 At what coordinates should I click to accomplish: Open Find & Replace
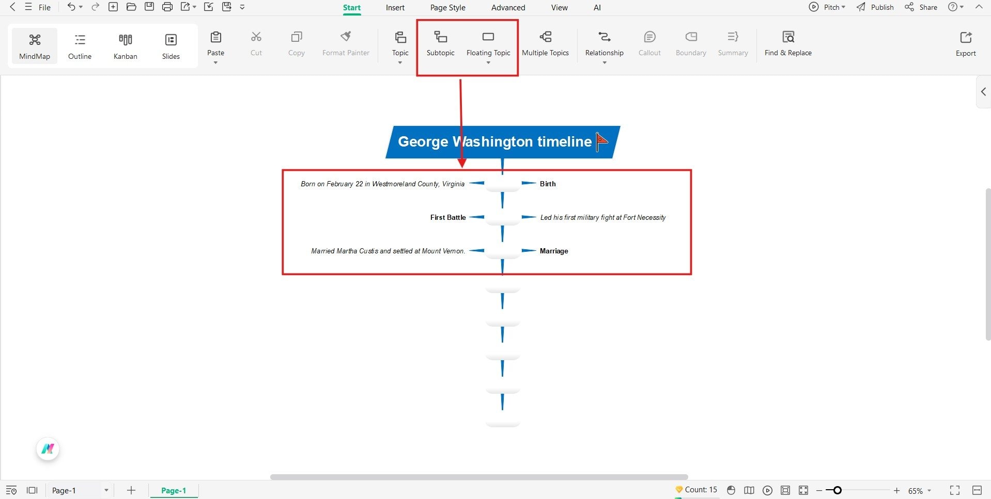click(787, 44)
